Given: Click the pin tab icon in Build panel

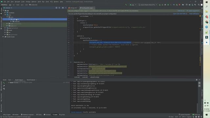Looking at the screenshot, I should [4, 86].
